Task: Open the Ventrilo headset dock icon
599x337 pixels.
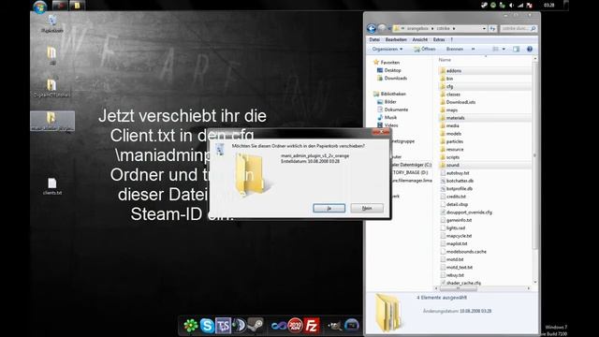Action: (240, 326)
